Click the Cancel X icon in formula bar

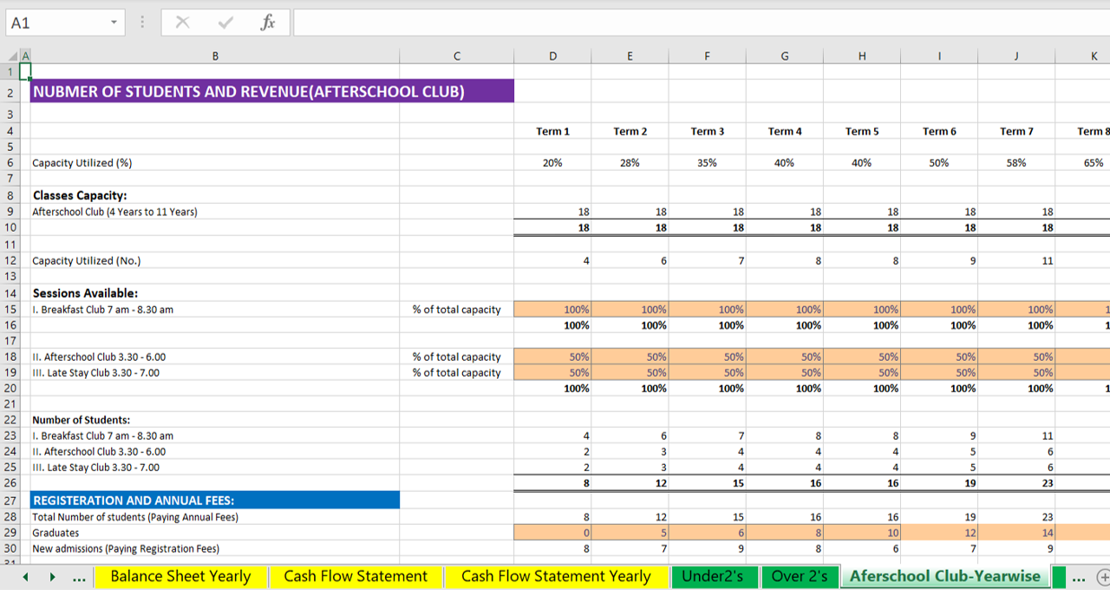(x=182, y=23)
